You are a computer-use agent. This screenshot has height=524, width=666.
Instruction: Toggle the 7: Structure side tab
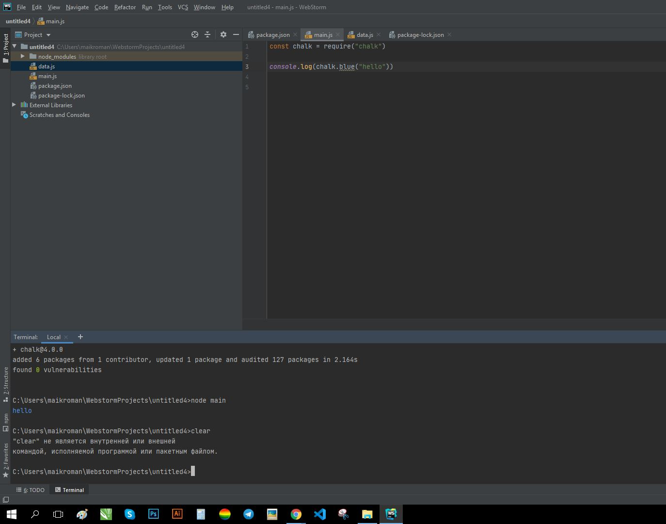5,385
